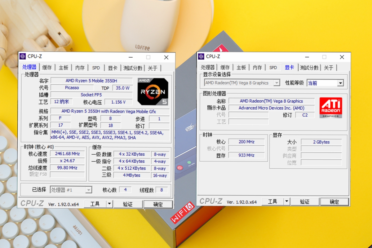Expand the AMD Radeon Vega 8 Graphics device dropdown
The width and height of the screenshot is (372, 248).
[277, 82]
